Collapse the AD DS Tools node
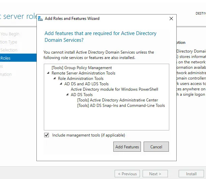206x179 pixels. [x=67, y=94]
